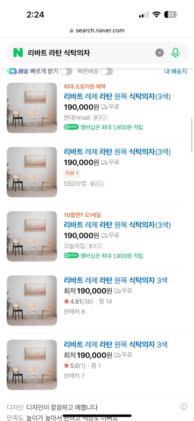
Task: Open 현대Hmall 리바트 레제 라탄 product title
Action: (x=117, y=96)
